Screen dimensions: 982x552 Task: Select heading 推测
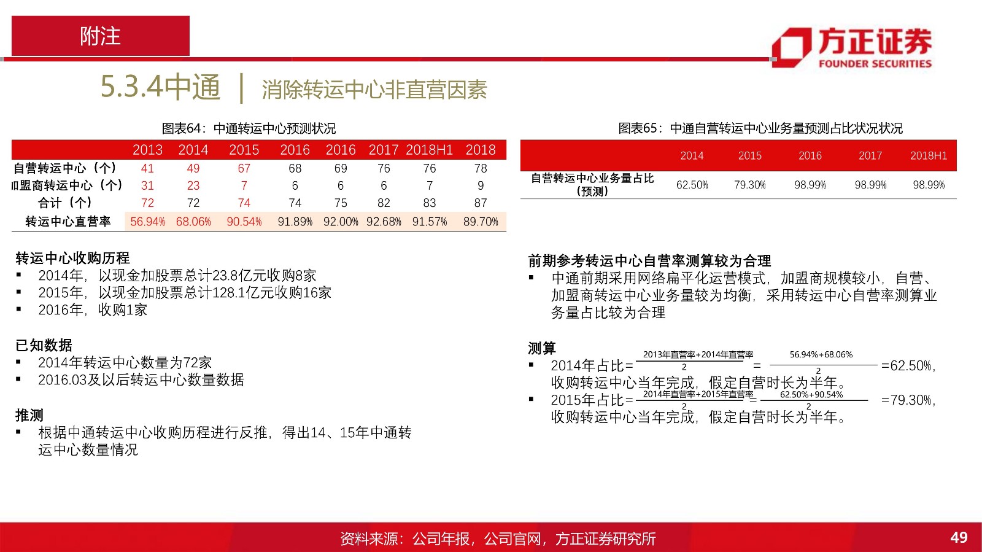[29, 415]
